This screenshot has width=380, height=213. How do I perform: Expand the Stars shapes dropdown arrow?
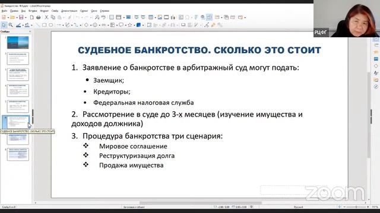pos(135,25)
